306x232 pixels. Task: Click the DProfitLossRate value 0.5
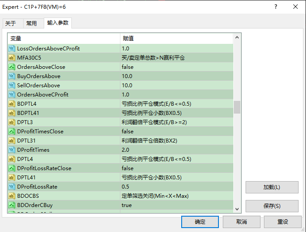(126, 187)
